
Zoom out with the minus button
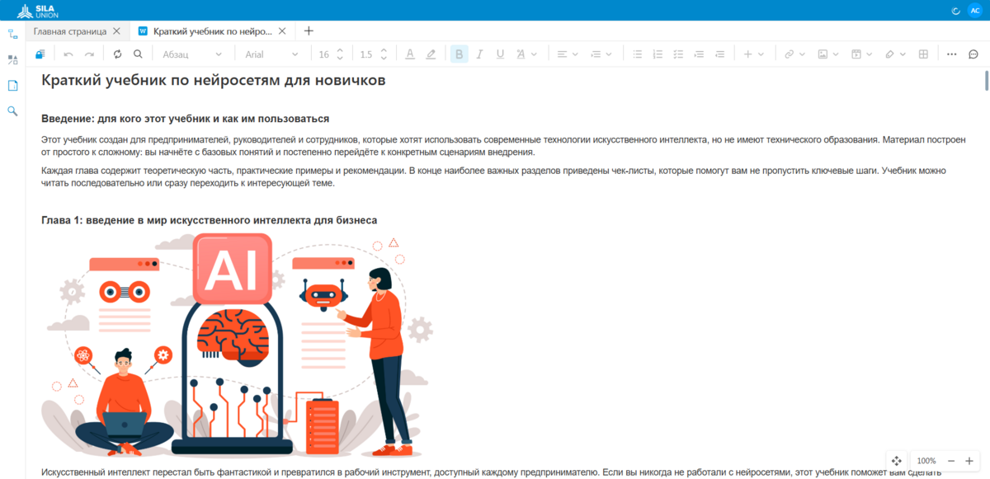coord(951,461)
